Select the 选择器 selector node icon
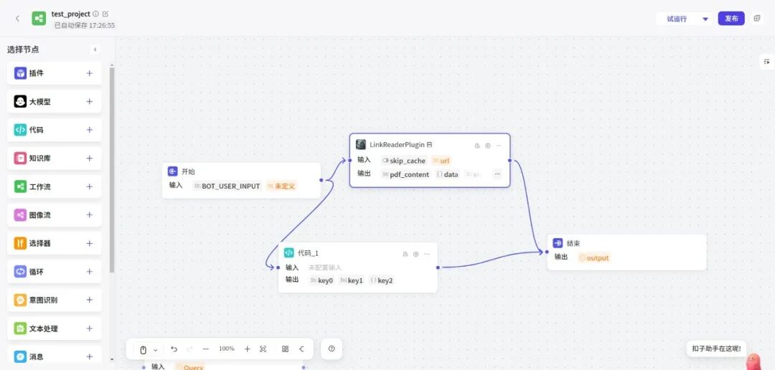Viewport: 775px width, 370px height. point(20,243)
